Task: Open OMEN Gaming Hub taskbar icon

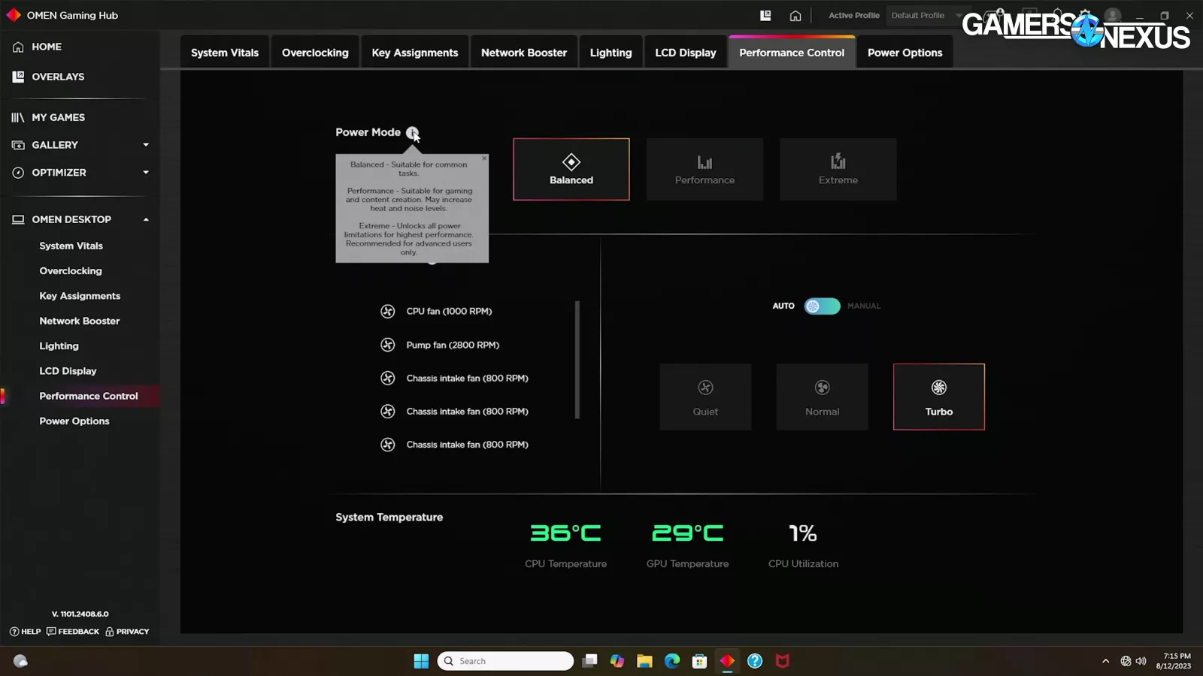Action: [727, 661]
